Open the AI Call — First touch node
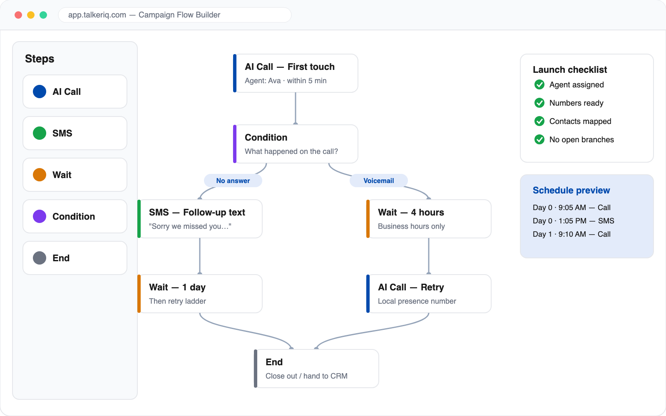This screenshot has width=666, height=416. pos(296,73)
